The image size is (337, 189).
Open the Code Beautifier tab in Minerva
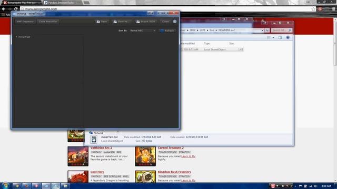click(48, 22)
